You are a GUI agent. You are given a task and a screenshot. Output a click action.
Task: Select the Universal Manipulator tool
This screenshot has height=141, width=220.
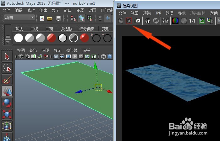point(7,126)
